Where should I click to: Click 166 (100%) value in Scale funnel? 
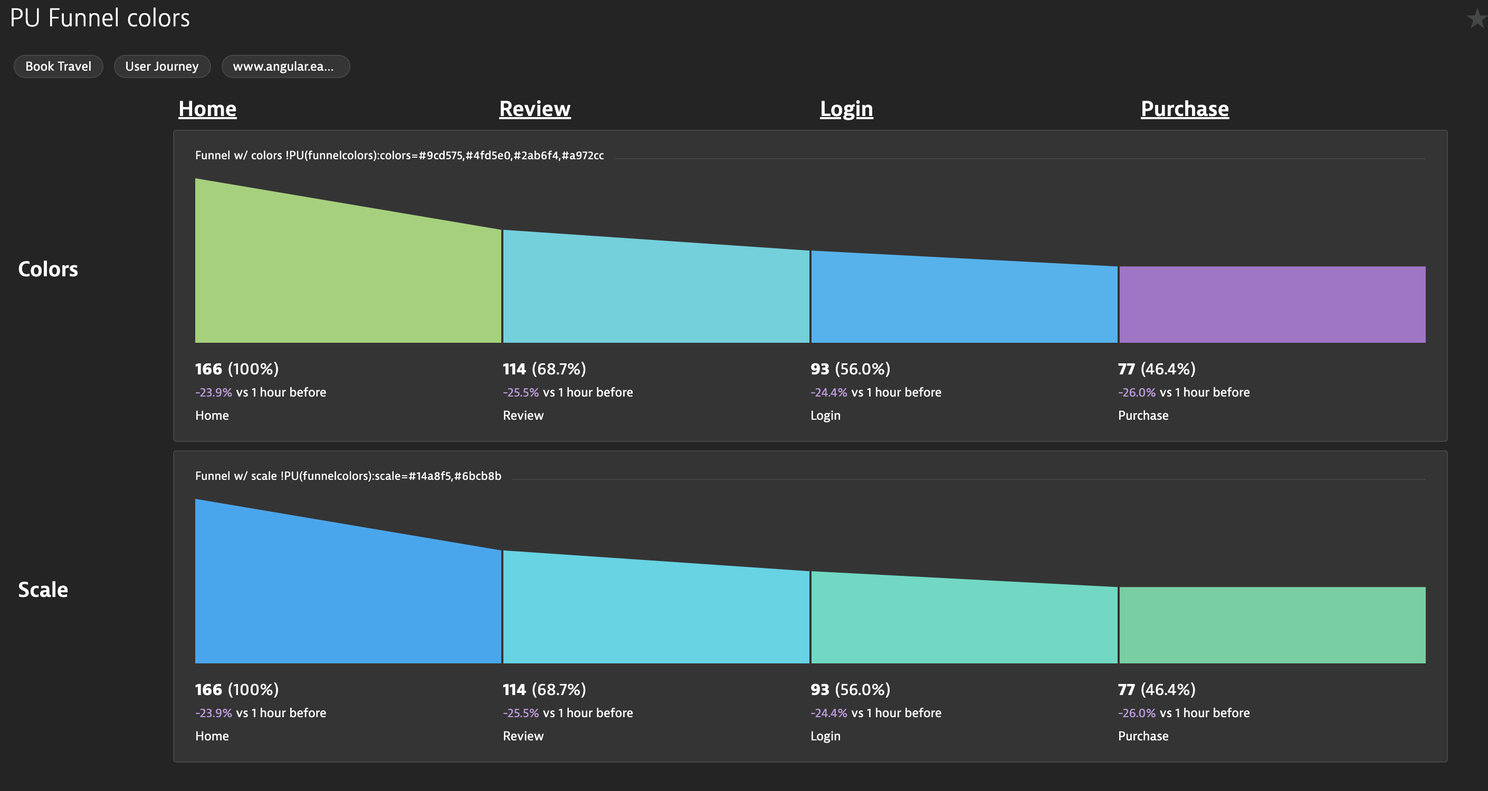click(237, 689)
